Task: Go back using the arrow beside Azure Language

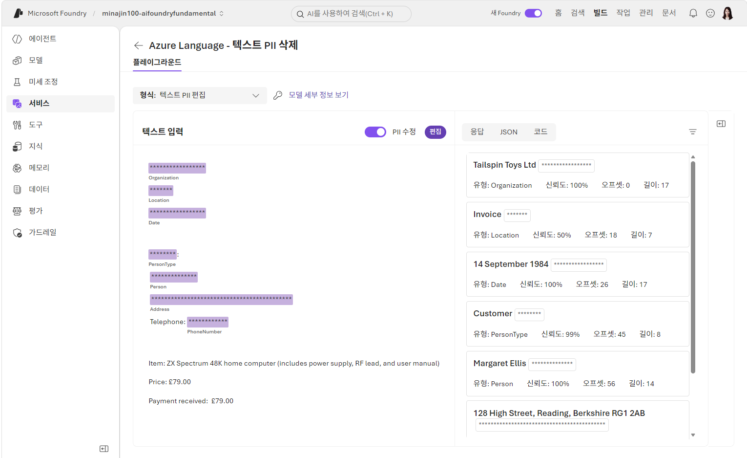Action: (x=139, y=45)
